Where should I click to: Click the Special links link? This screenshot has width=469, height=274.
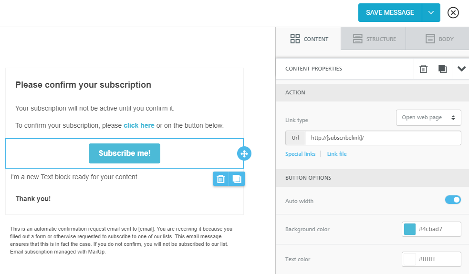pos(300,154)
